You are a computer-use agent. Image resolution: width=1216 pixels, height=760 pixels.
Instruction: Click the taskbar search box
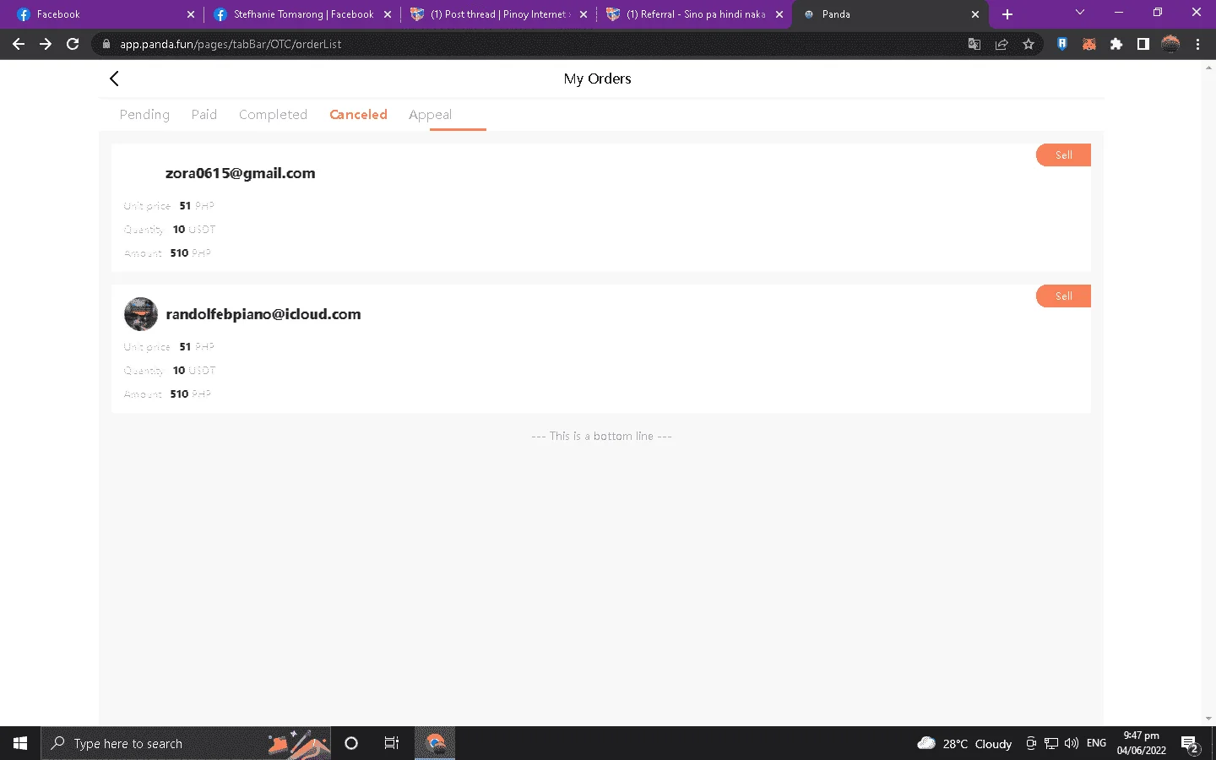[186, 743]
